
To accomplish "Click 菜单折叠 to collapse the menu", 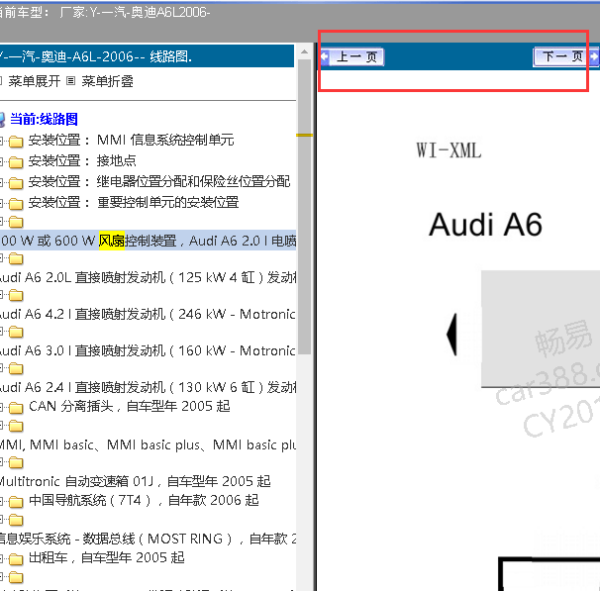I will click(x=108, y=81).
